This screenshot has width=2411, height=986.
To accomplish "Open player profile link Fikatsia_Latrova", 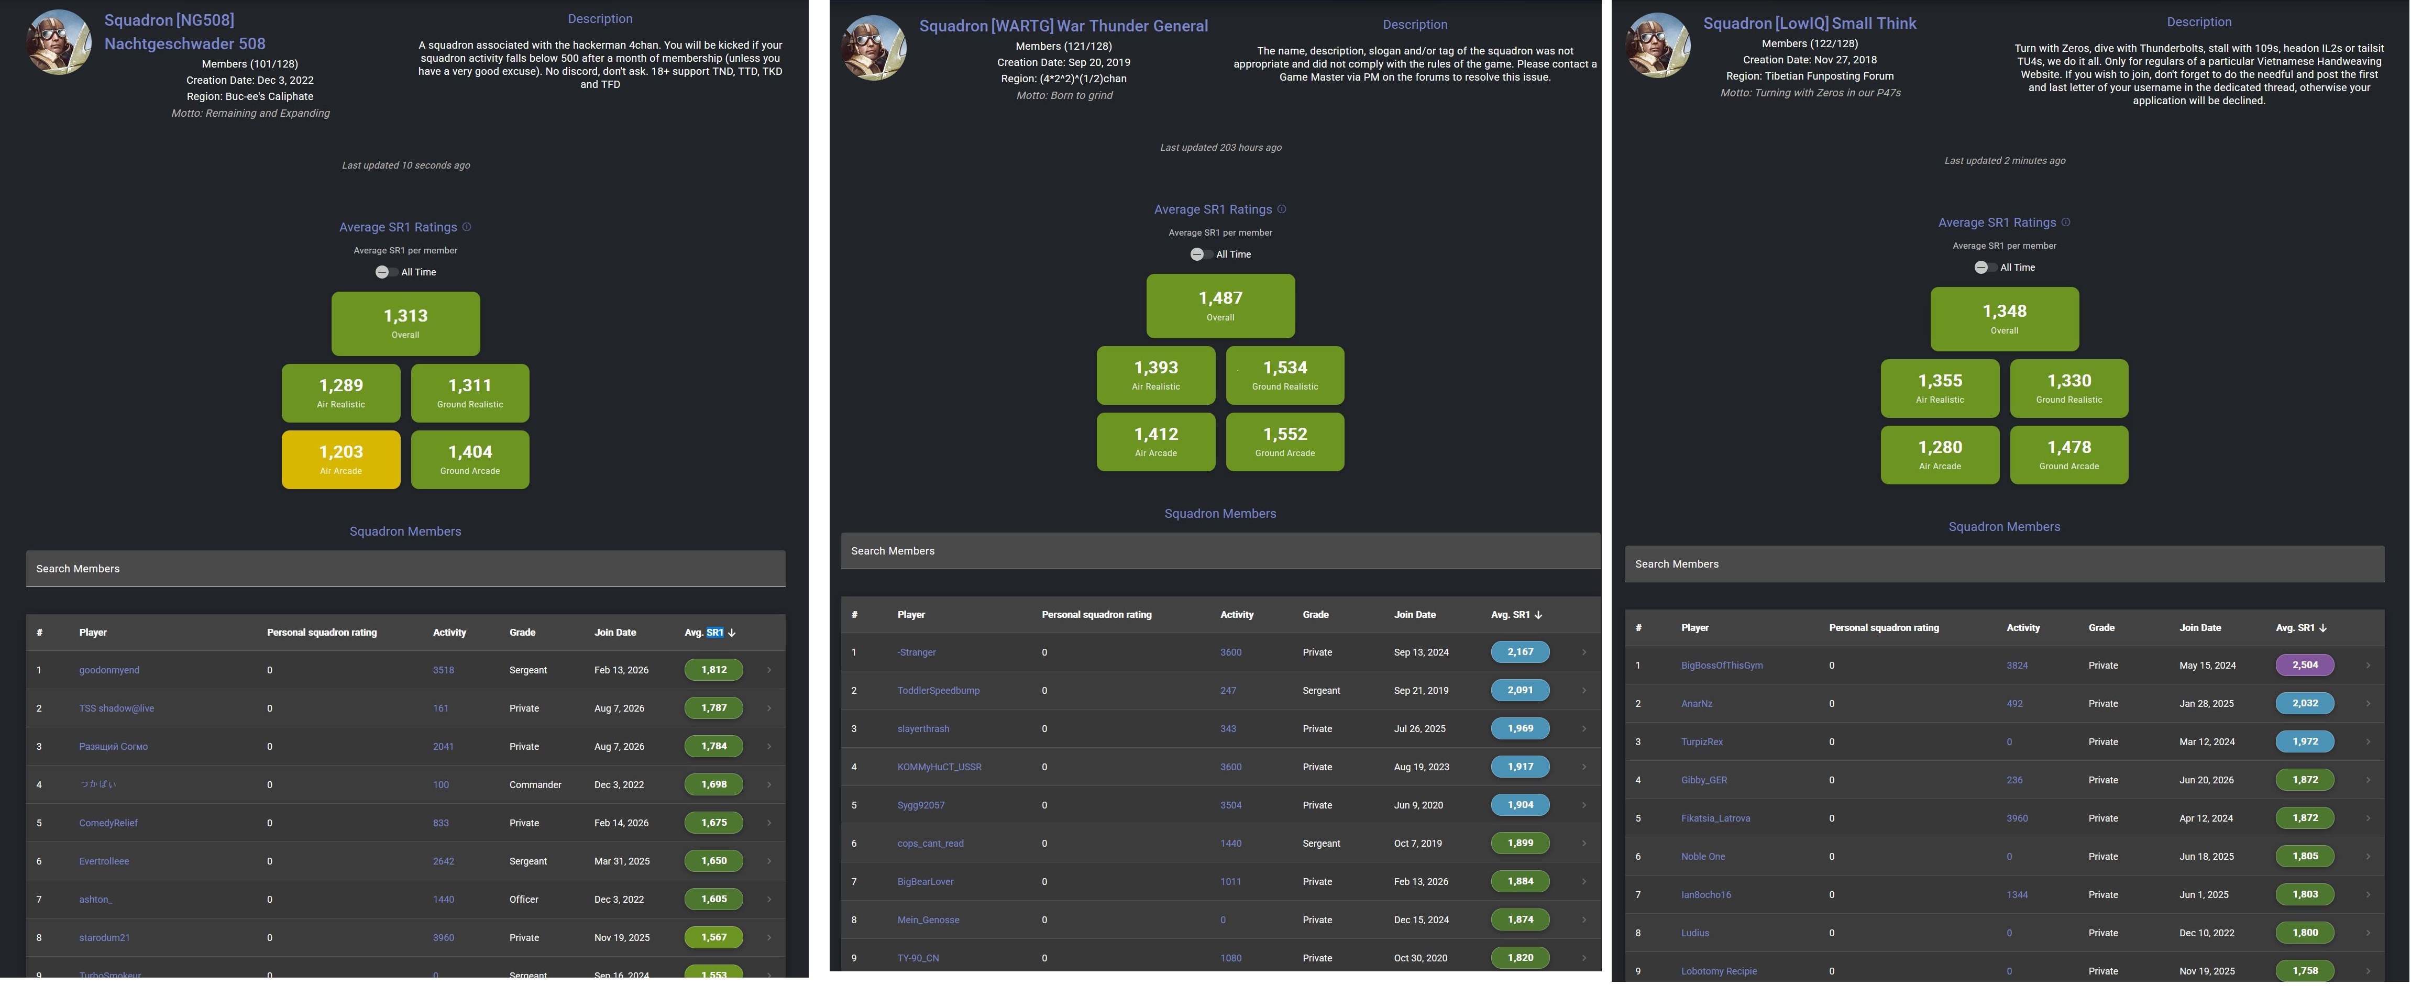I will 1715,818.
